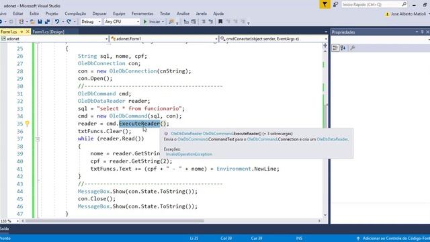Open Property Pages wrench icon
This screenshot has width=430, height=242.
(352, 48)
